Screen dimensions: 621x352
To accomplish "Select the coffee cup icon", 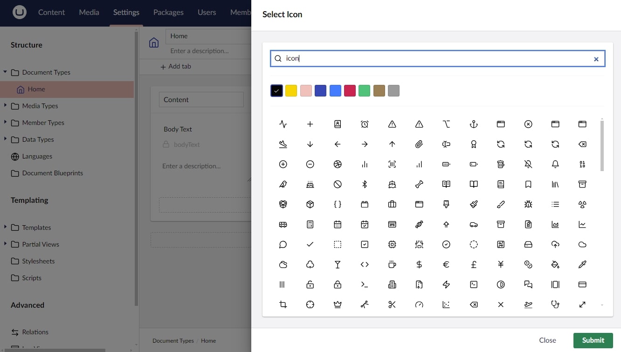I will pyautogui.click(x=392, y=264).
